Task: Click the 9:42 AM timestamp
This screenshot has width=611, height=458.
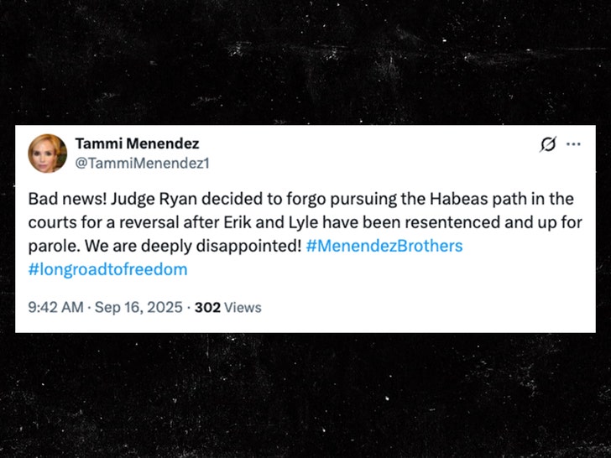Action: point(55,308)
